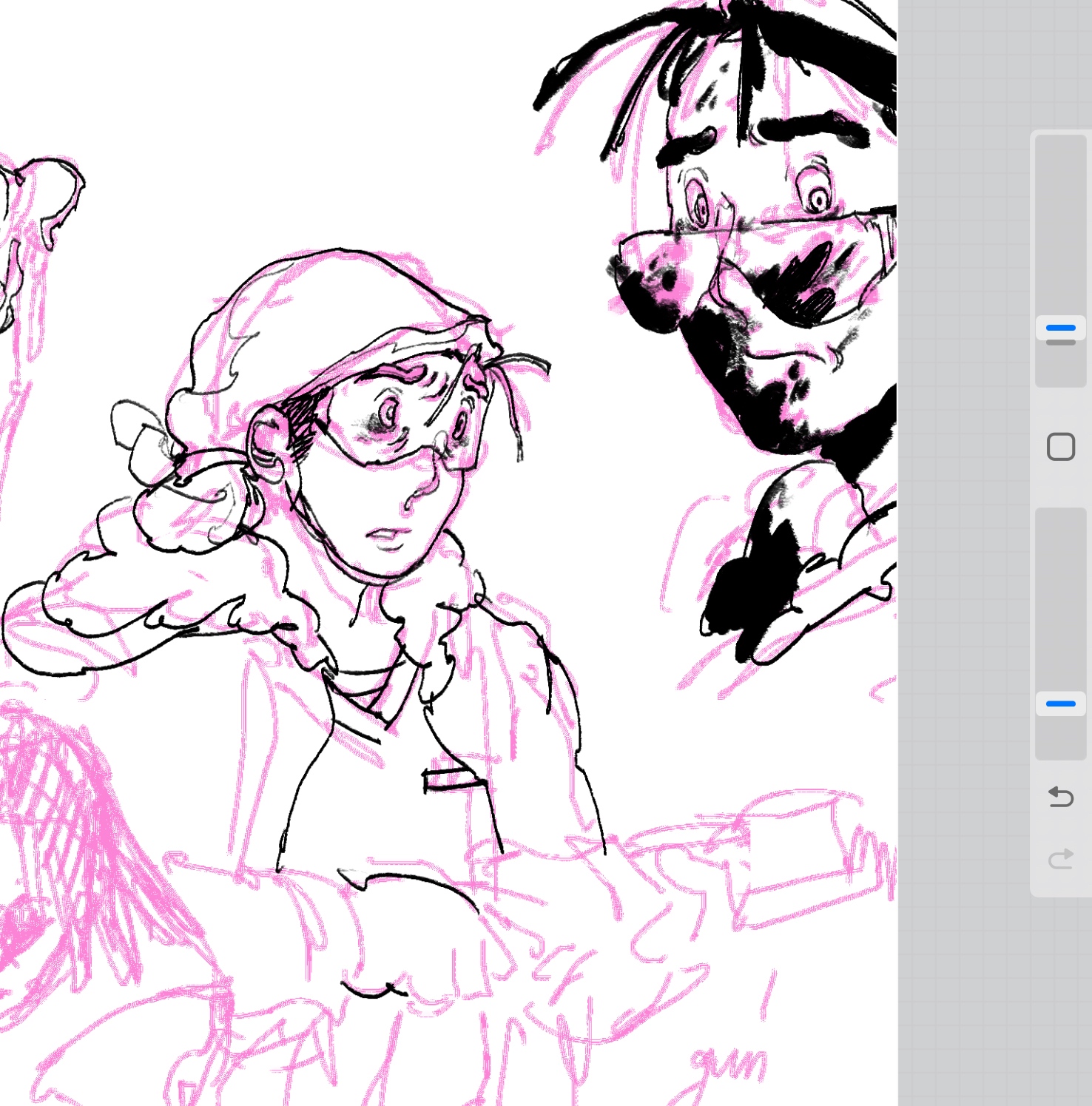Image resolution: width=1092 pixels, height=1106 pixels.
Task: Click the blue brush size slider handle
Action: [x=1060, y=328]
